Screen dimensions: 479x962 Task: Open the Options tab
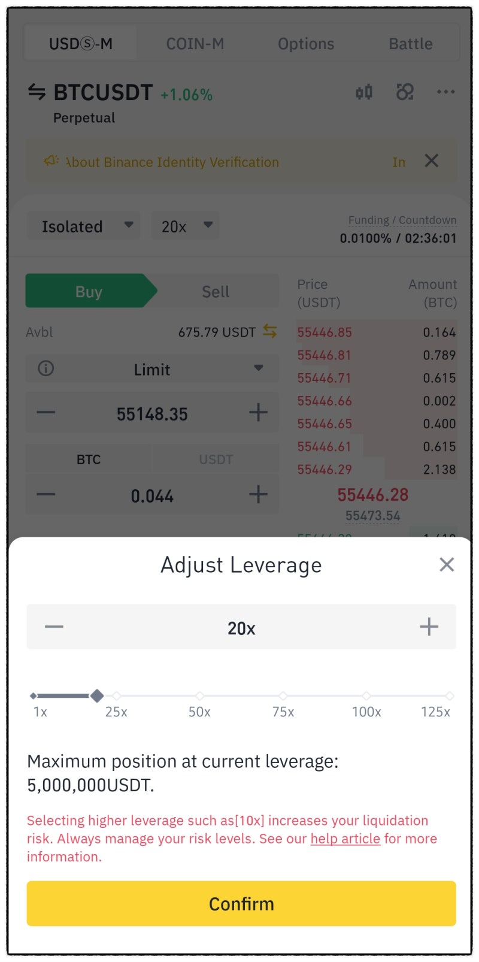[x=306, y=44]
